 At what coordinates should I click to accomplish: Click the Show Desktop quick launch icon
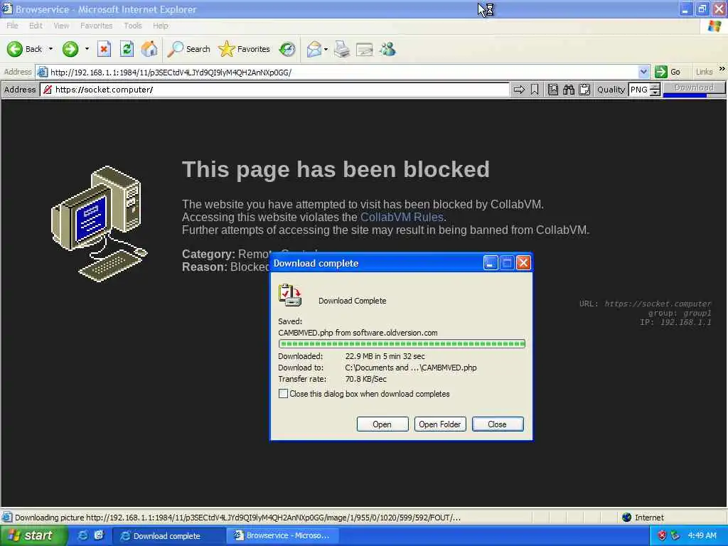pos(99,536)
